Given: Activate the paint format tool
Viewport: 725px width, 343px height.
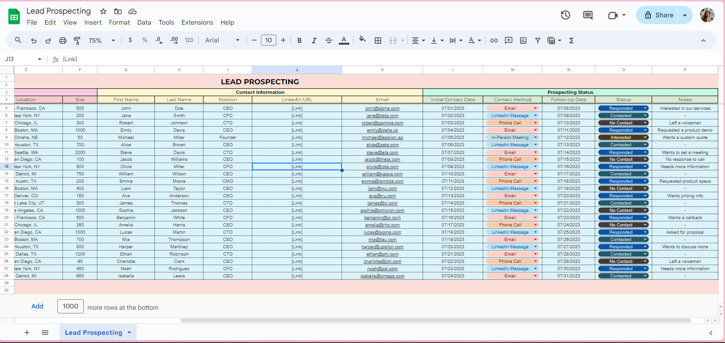Looking at the screenshot, I should pyautogui.click(x=77, y=41).
